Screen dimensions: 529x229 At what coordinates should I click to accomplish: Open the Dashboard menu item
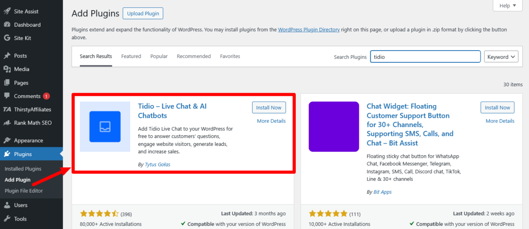tap(27, 25)
